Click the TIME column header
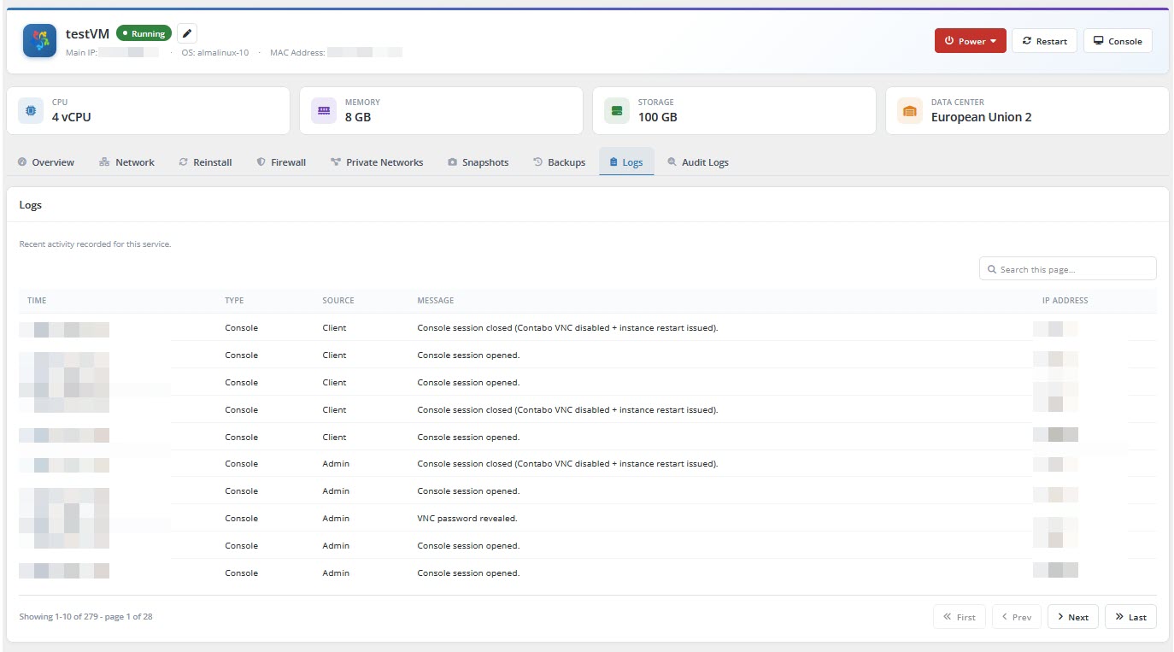The height and width of the screenshot is (652, 1174). pyautogui.click(x=37, y=301)
